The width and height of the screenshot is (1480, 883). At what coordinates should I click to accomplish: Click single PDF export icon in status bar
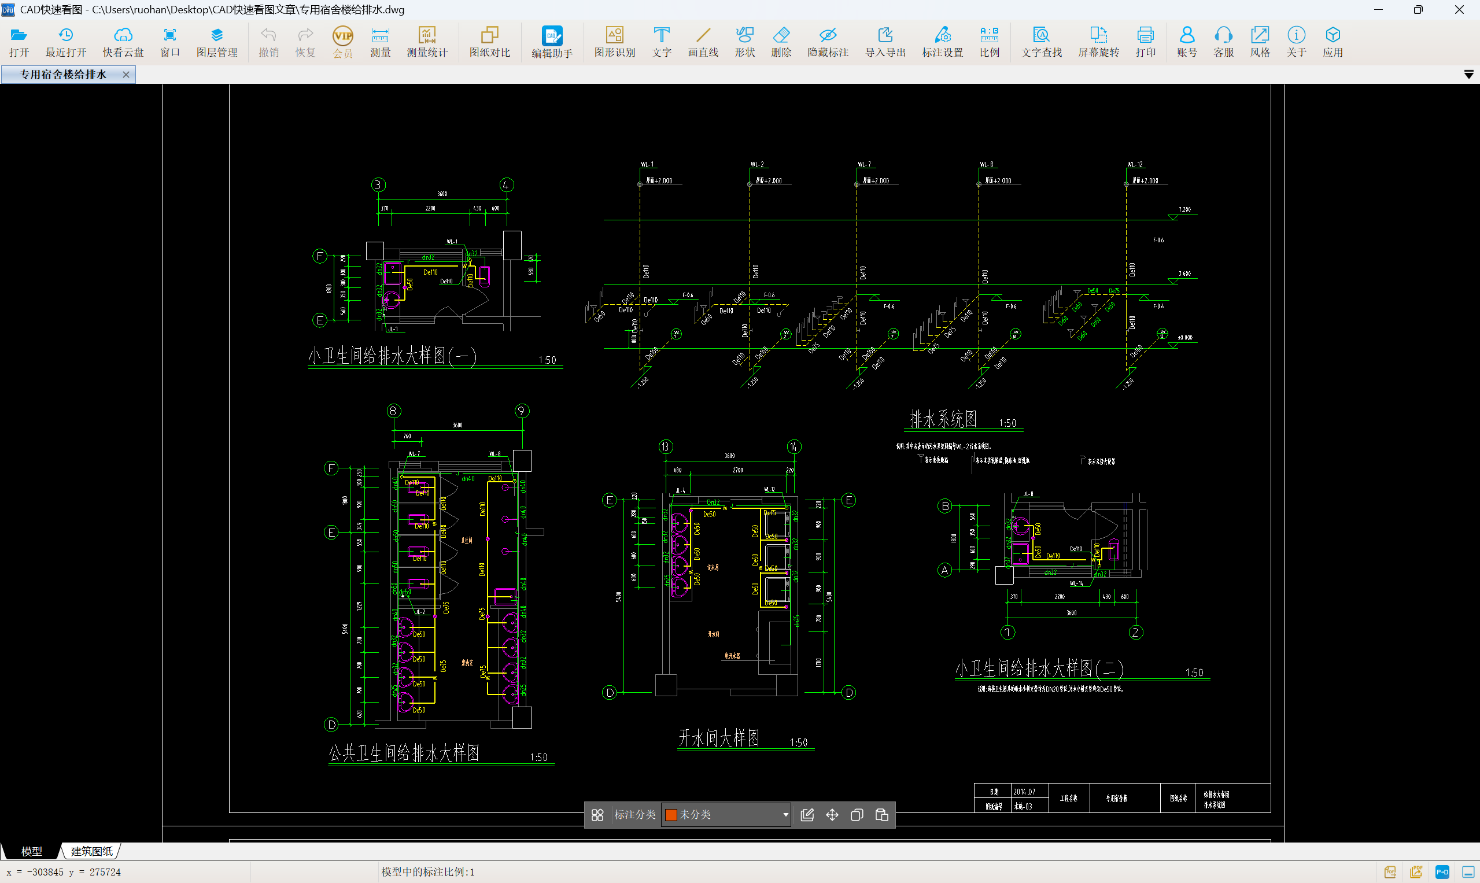coord(1390,872)
